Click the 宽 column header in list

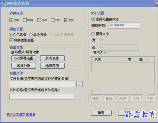(131, 60)
